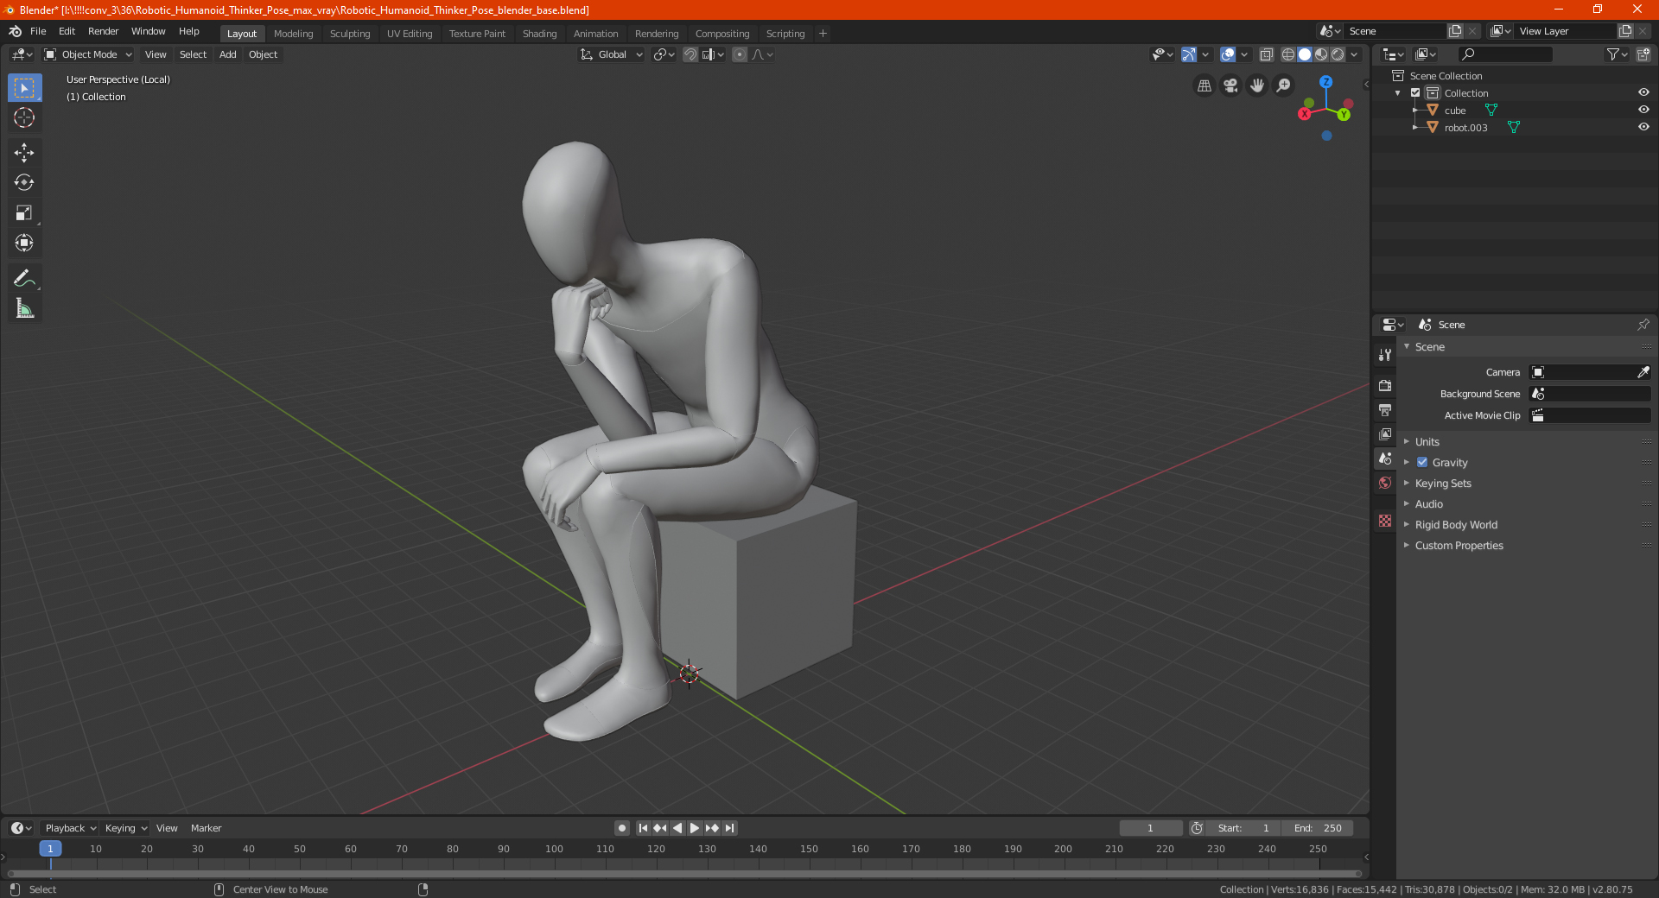
Task: Switch to wireframe viewport shading
Action: 1288,54
